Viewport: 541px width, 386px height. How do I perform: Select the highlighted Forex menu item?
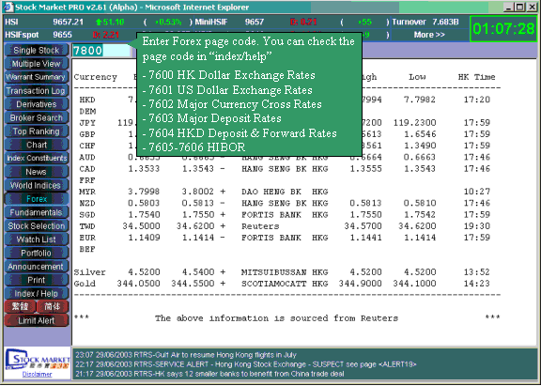37,199
